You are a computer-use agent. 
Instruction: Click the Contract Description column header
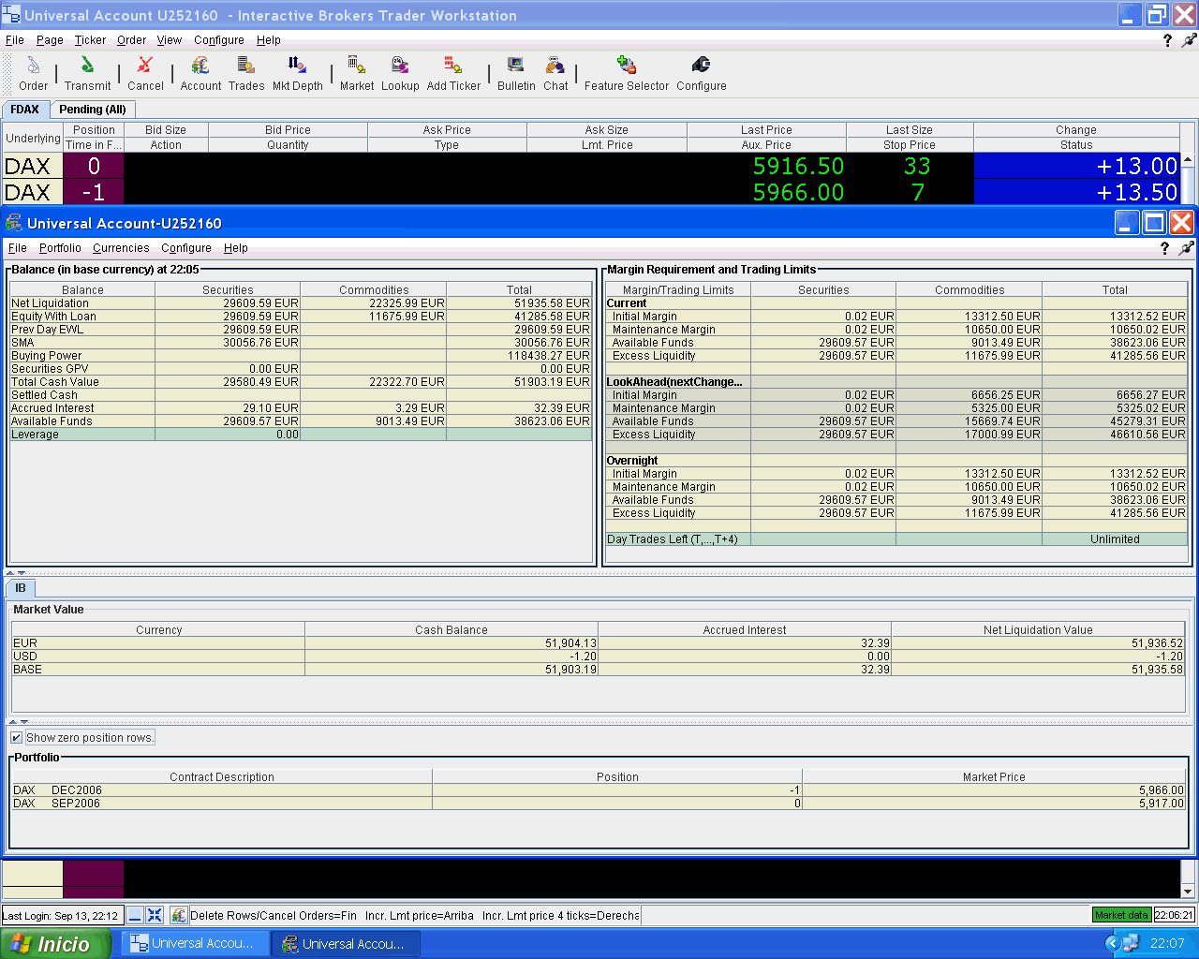pyautogui.click(x=222, y=777)
